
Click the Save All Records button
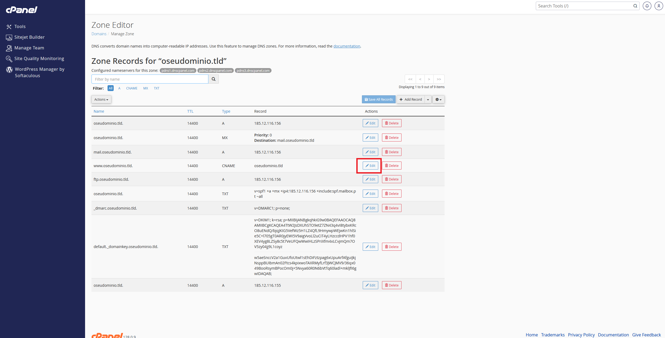click(x=379, y=99)
